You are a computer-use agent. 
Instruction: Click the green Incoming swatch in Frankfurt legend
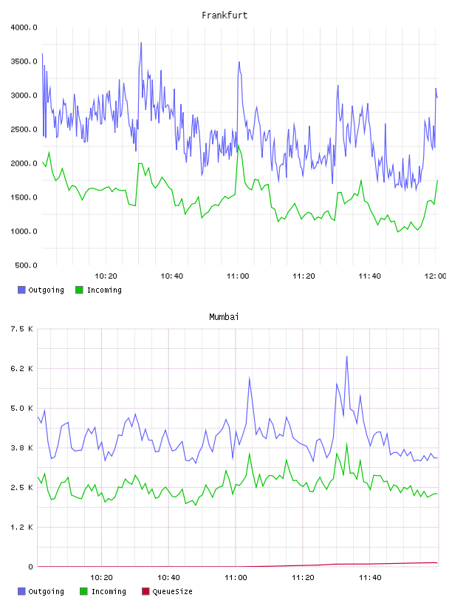click(79, 290)
